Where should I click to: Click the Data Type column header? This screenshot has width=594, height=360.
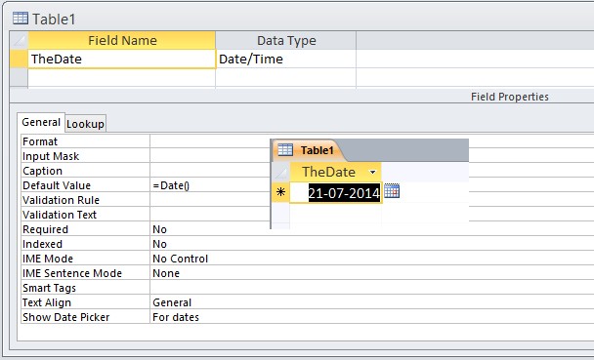point(285,40)
